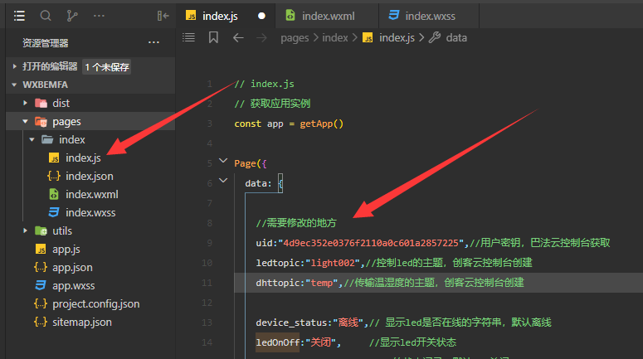Screen dimensions: 643x359
Task: Open the search panel magnifier icon
Action: pos(46,16)
